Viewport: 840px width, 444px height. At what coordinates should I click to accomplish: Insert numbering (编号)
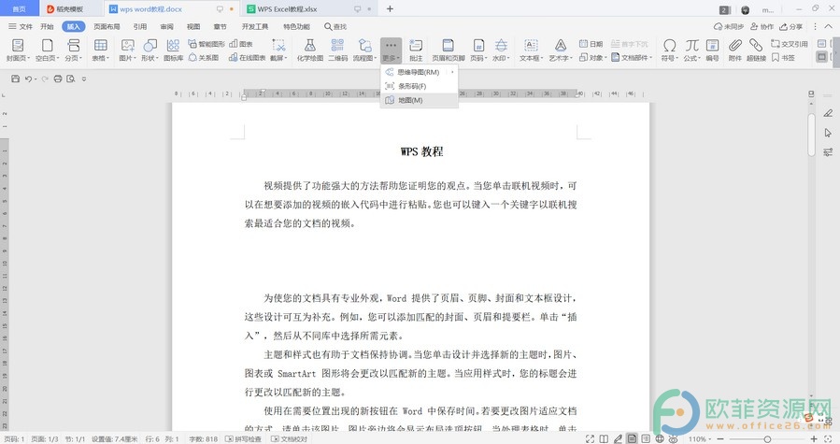tap(712, 50)
